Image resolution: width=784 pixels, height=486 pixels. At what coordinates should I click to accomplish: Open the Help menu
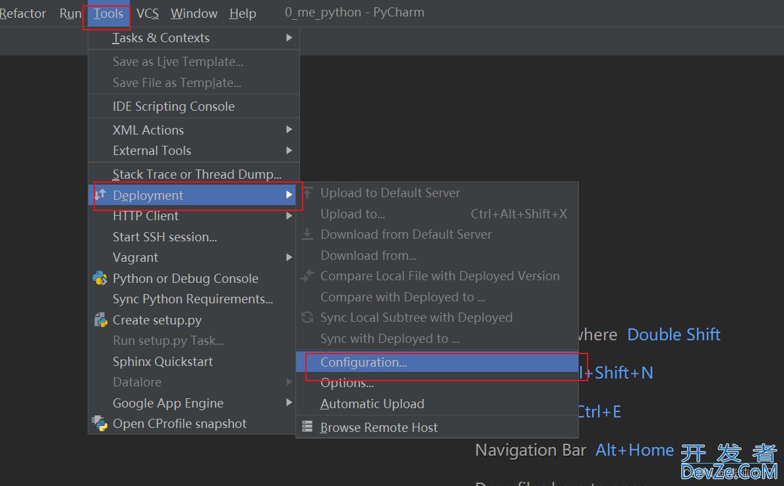pyautogui.click(x=243, y=13)
